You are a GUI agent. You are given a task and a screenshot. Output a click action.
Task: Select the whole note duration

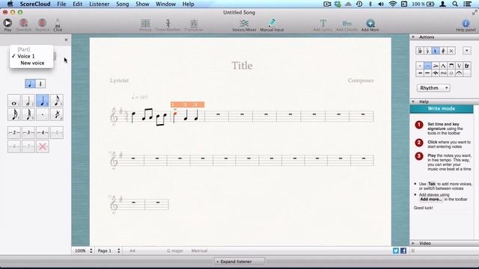(14, 100)
